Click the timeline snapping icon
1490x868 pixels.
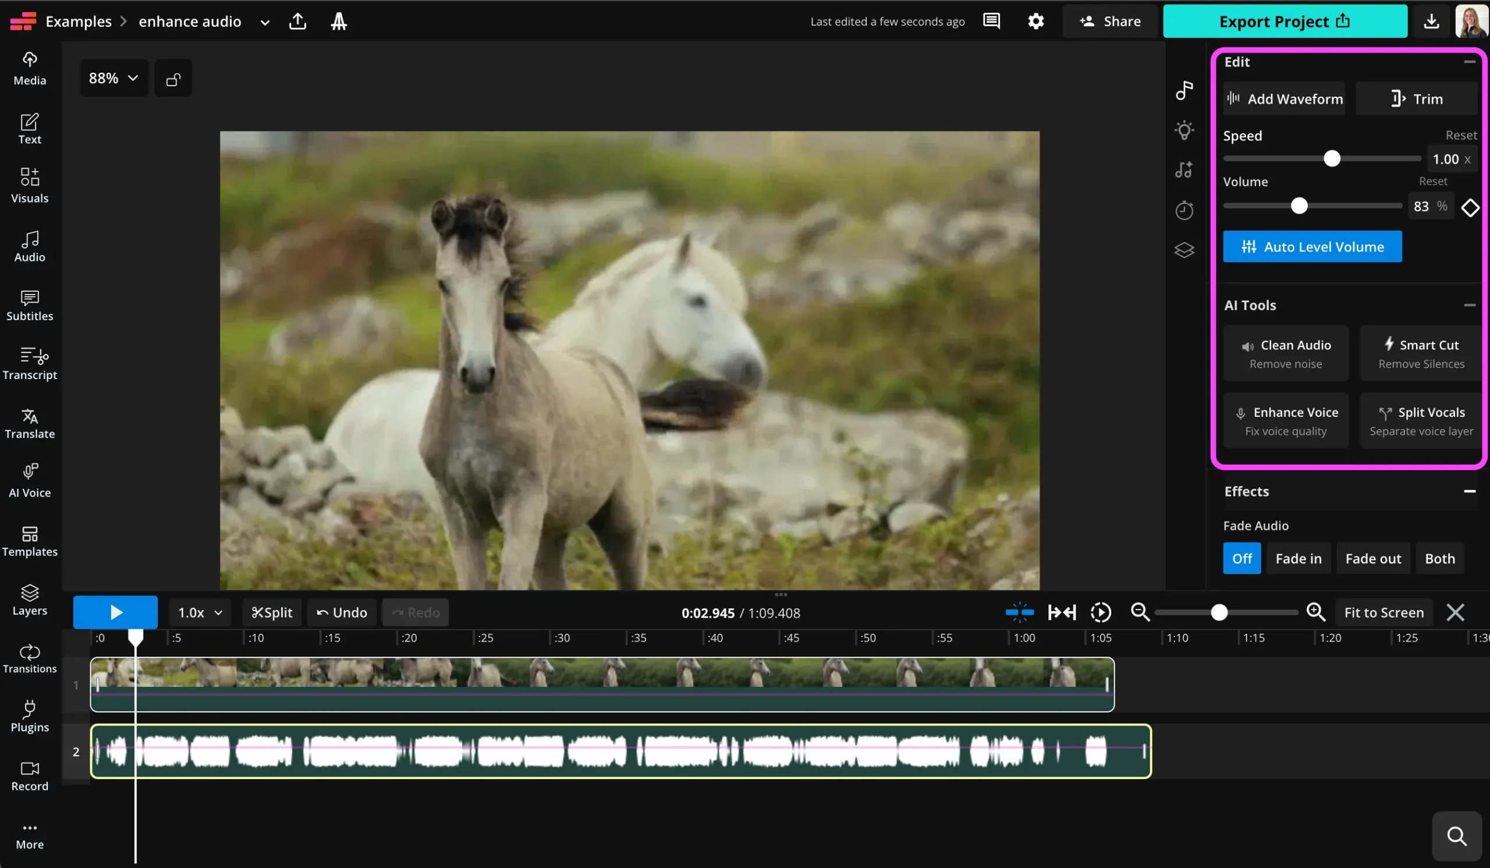tap(1019, 612)
